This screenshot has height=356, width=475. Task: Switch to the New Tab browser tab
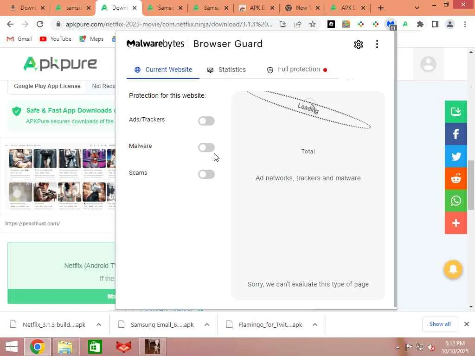pos(302,8)
